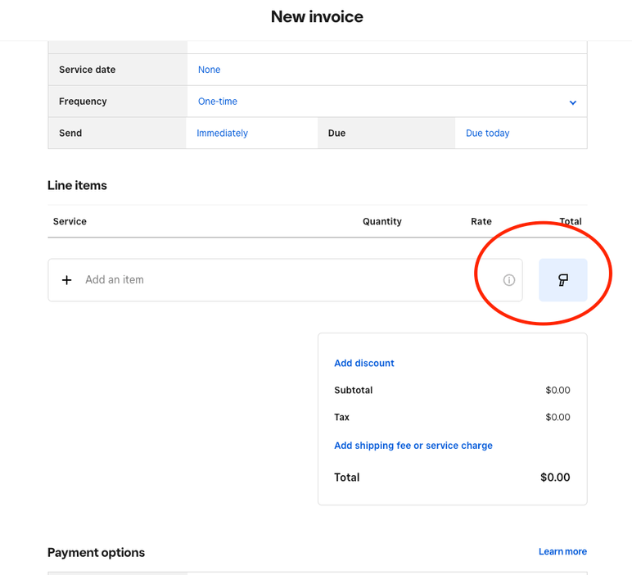The height and width of the screenshot is (575, 632).
Task: Open the Due today date setting
Action: pos(487,133)
